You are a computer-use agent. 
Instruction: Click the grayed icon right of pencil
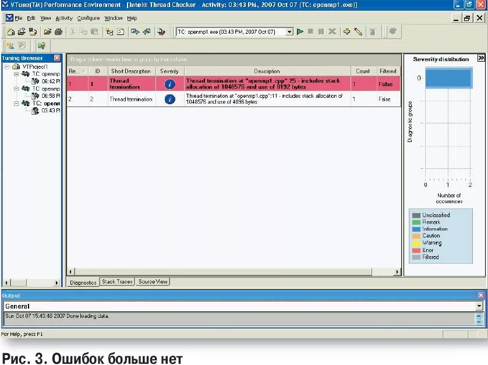373,32
